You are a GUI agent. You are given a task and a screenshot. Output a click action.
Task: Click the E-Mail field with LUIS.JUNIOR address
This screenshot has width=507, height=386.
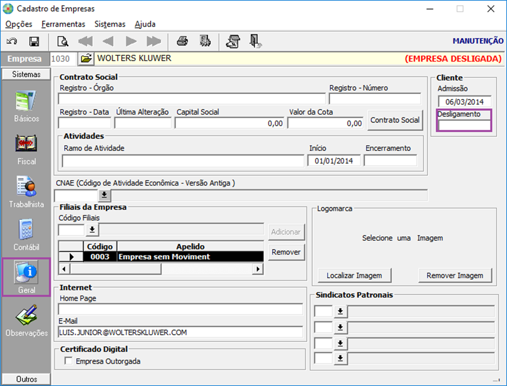point(180,332)
